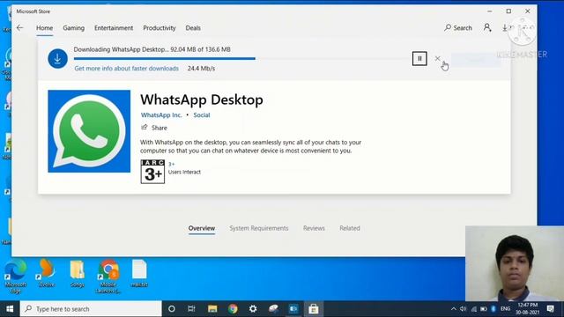Click the 'Users Interact' text
Viewport: 564px width, 317px height.
click(184, 173)
